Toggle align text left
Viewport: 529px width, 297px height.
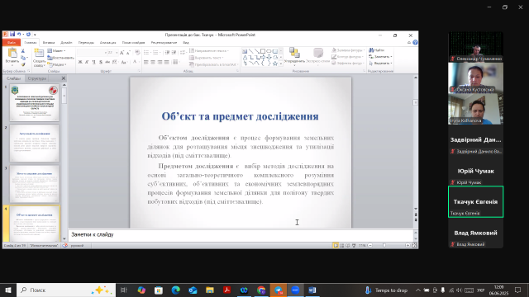[146, 63]
